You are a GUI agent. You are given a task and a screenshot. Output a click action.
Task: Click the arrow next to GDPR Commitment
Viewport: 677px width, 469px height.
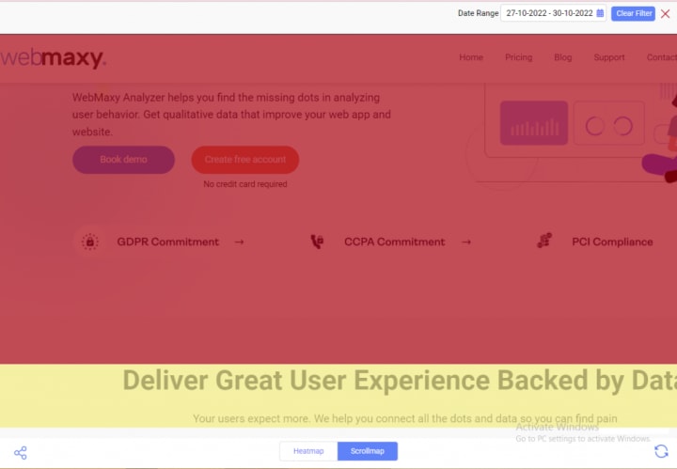coord(239,242)
